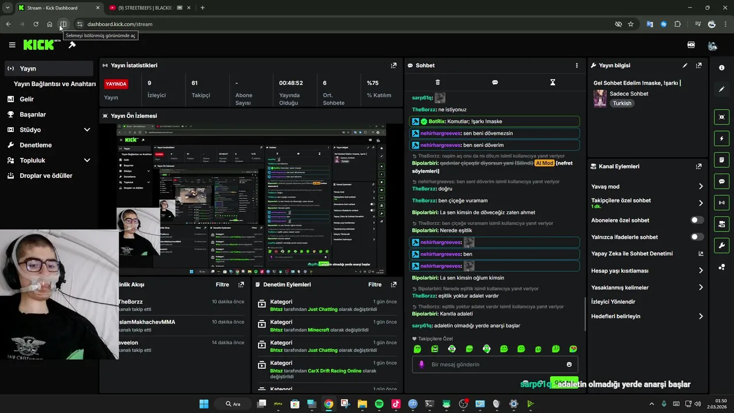
Task: Click the note page icon in right sidebar
Action: click(721, 159)
